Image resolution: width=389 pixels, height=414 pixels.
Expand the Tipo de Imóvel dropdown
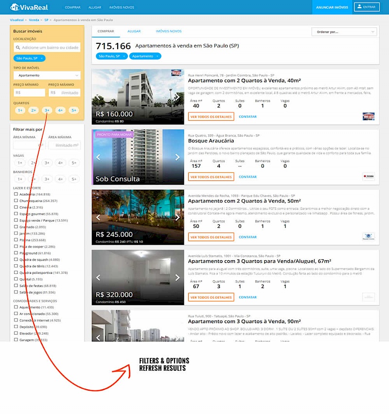point(47,75)
